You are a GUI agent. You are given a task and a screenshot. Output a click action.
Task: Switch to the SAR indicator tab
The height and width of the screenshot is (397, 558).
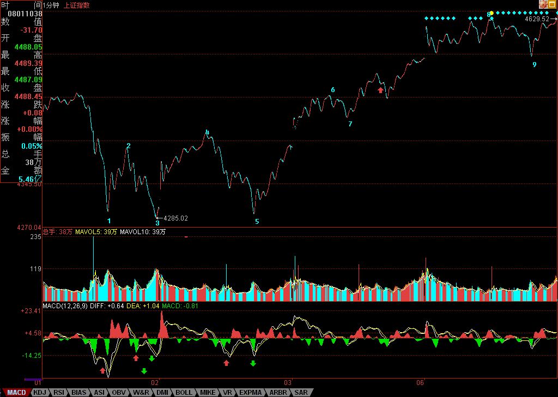click(x=301, y=392)
